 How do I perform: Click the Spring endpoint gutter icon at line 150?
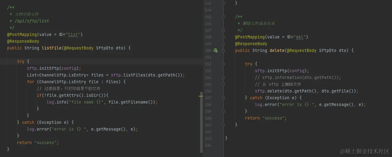216,50
